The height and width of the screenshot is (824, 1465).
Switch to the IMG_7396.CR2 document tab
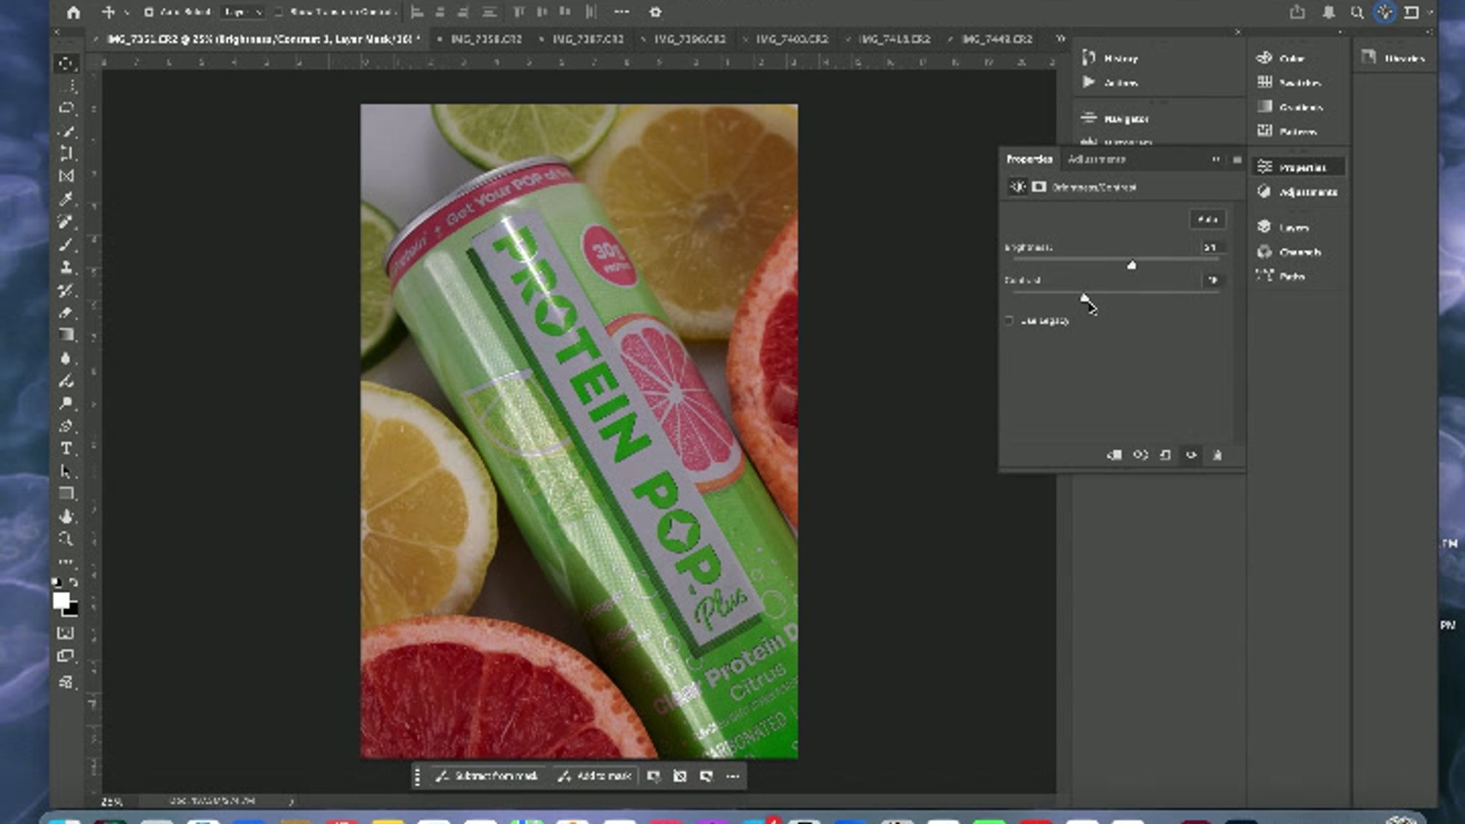click(690, 39)
